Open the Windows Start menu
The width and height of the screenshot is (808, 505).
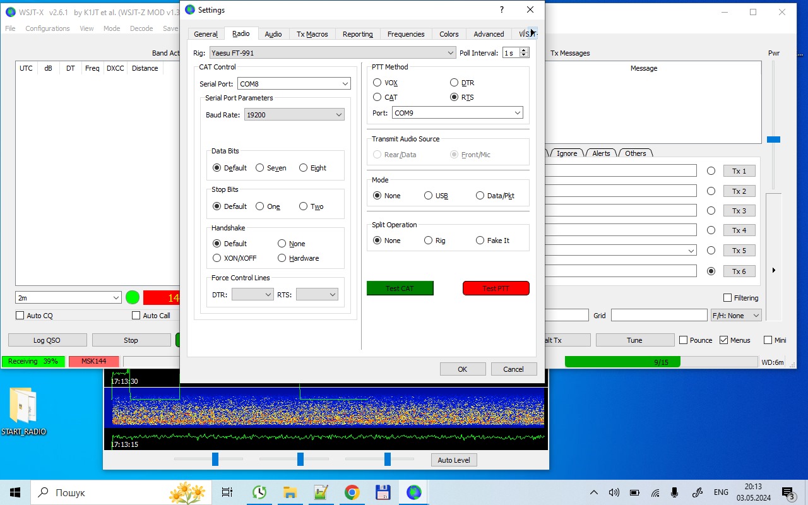15,492
